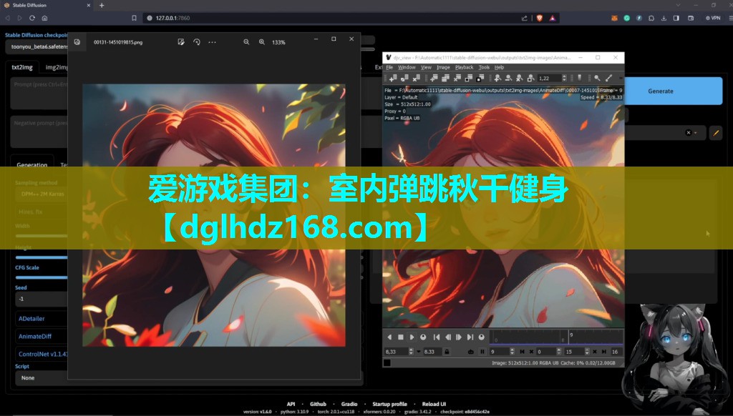Open the Startup profile footer link

(x=389, y=404)
